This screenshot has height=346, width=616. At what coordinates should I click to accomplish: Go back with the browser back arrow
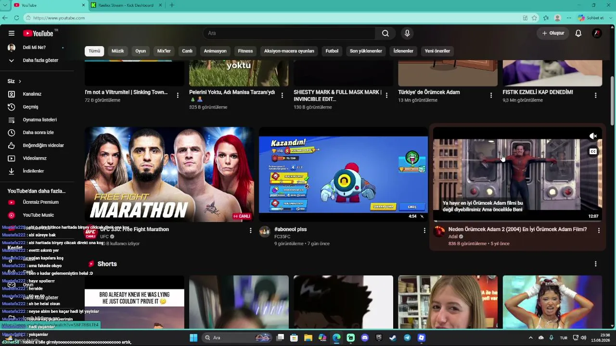(x=5, y=18)
